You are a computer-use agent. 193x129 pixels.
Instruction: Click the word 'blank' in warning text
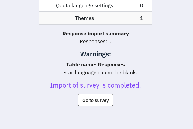click(129, 73)
